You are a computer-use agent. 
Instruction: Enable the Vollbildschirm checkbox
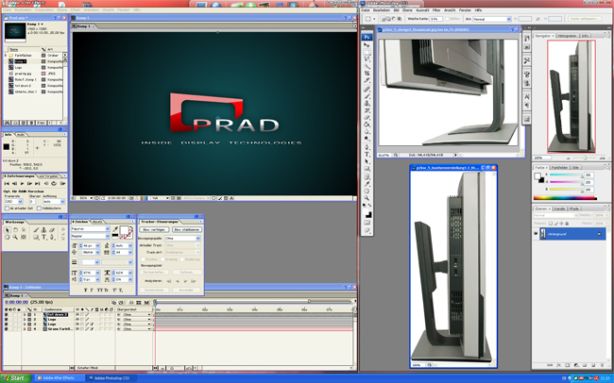[x=39, y=208]
